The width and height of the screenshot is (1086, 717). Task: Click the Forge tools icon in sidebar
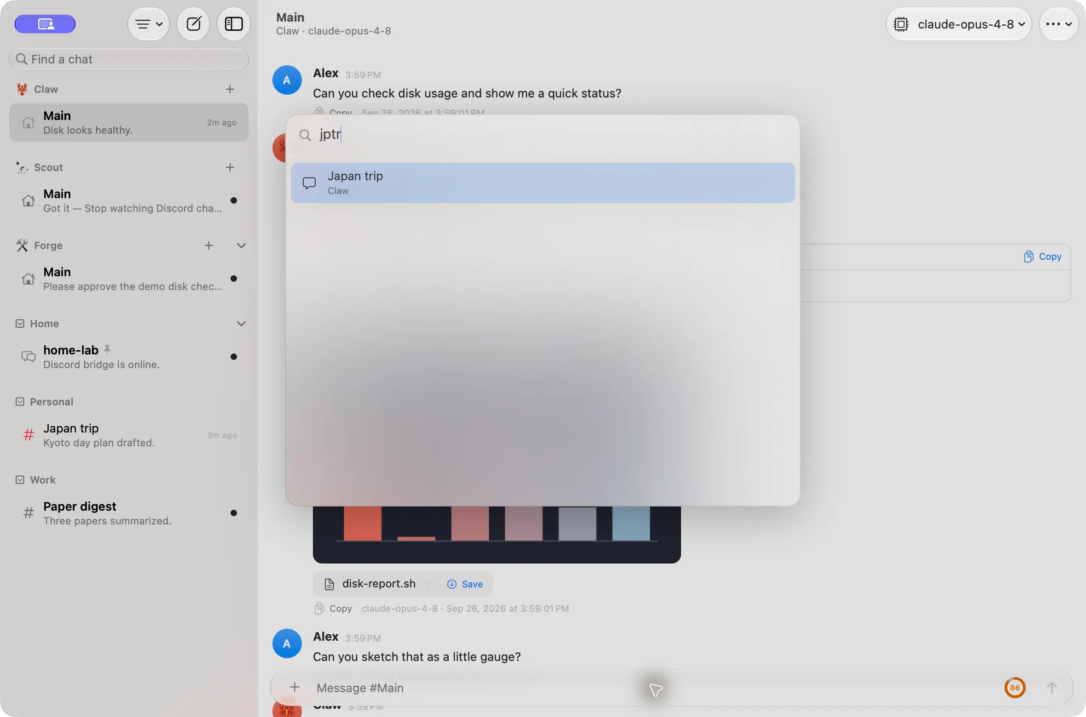tap(22, 245)
